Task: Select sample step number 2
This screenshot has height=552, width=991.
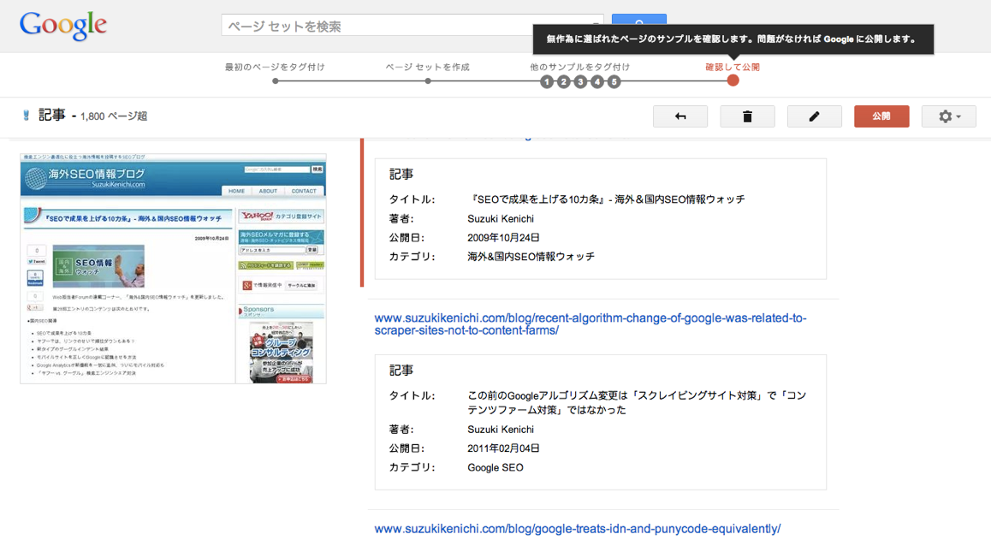Action: click(x=564, y=81)
